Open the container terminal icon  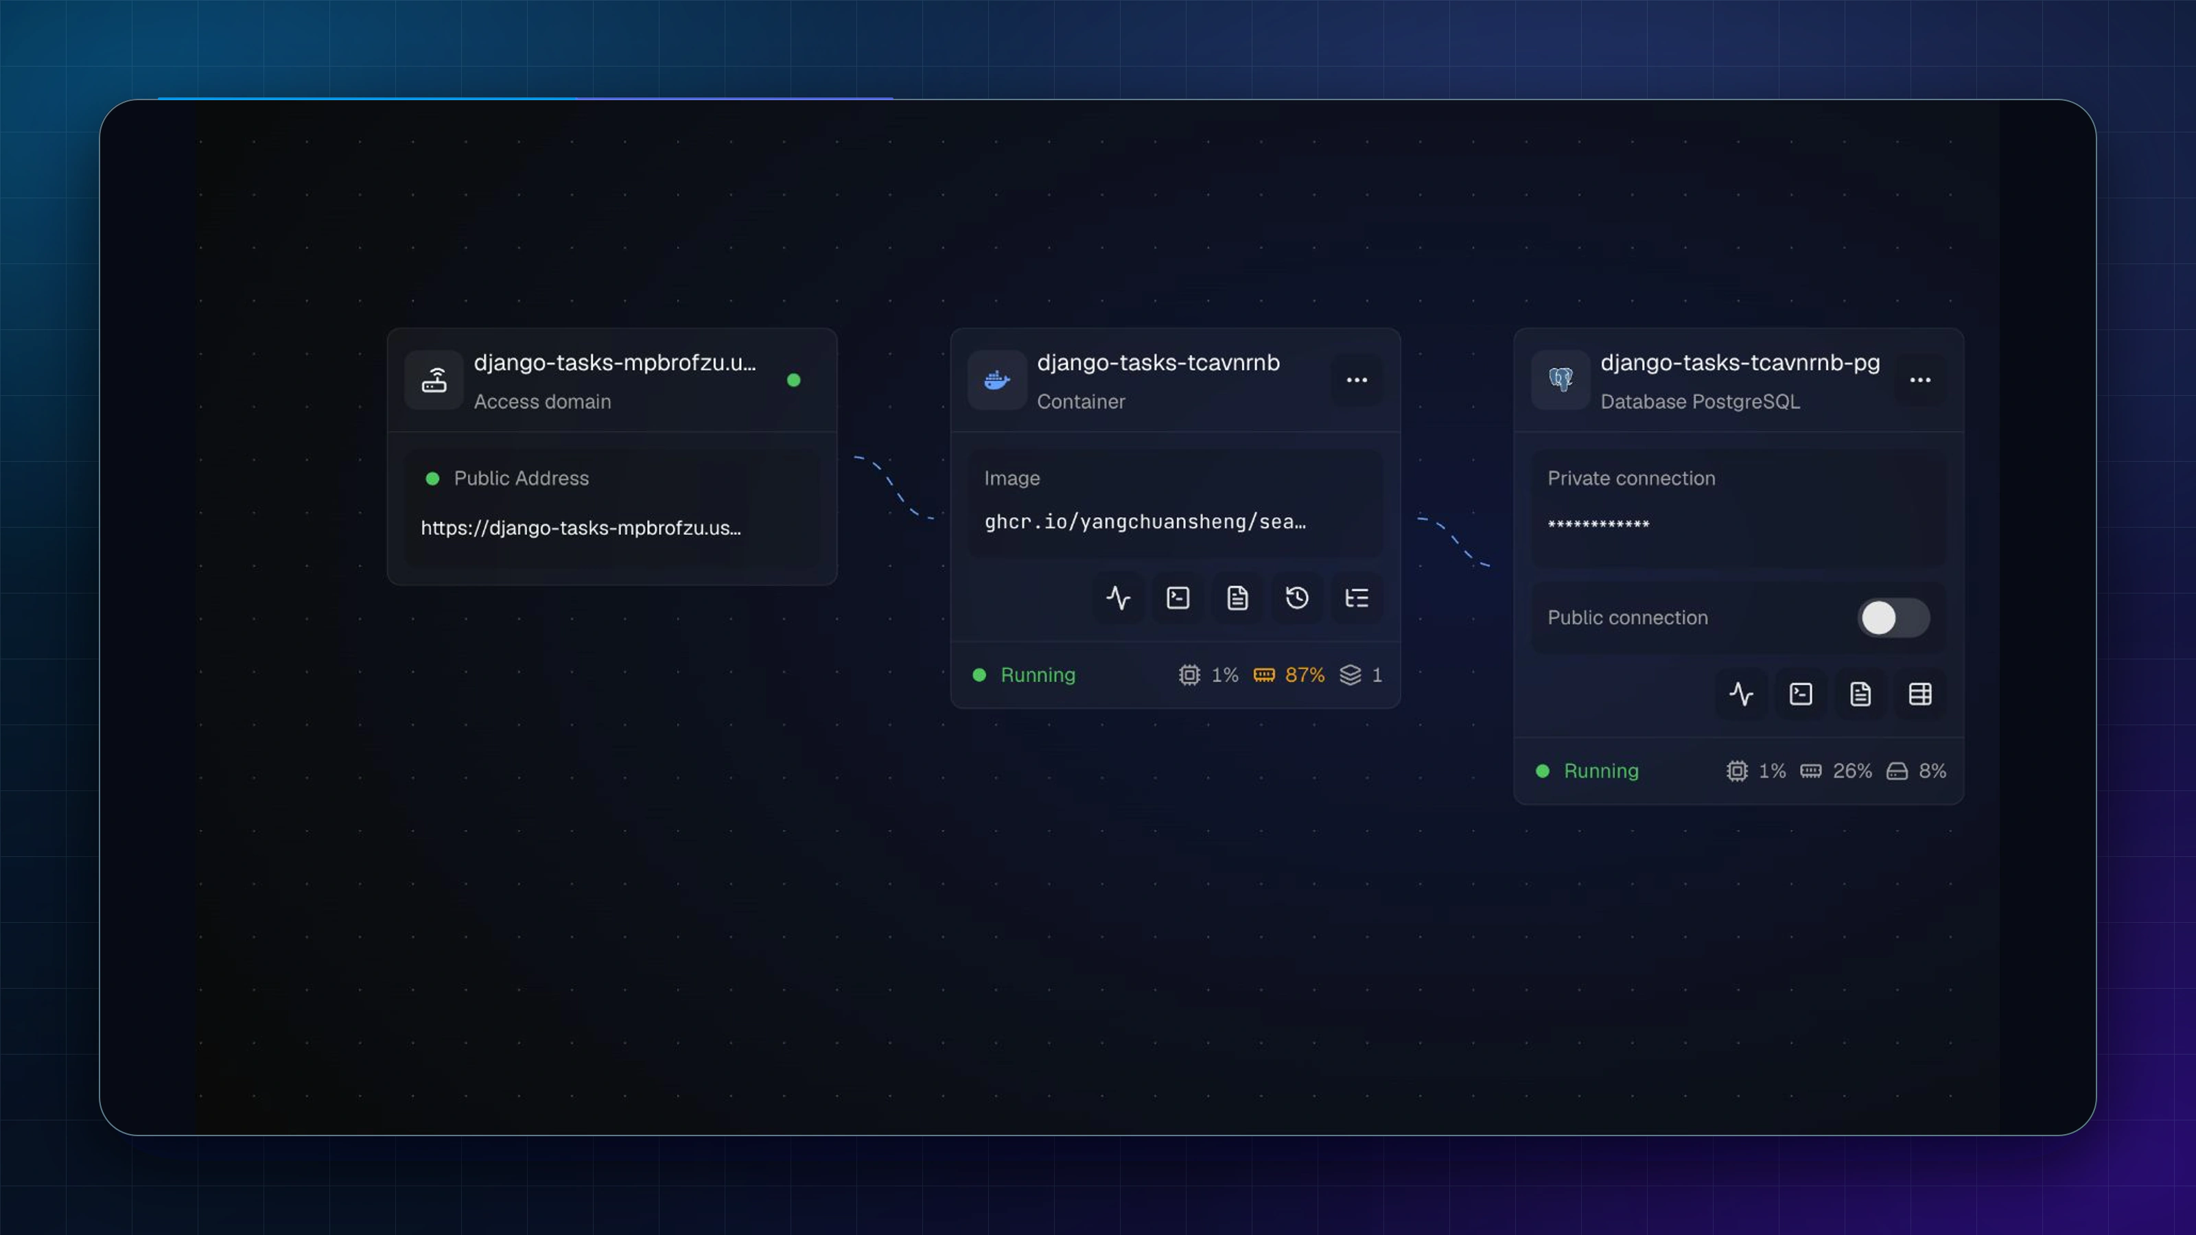click(x=1178, y=598)
